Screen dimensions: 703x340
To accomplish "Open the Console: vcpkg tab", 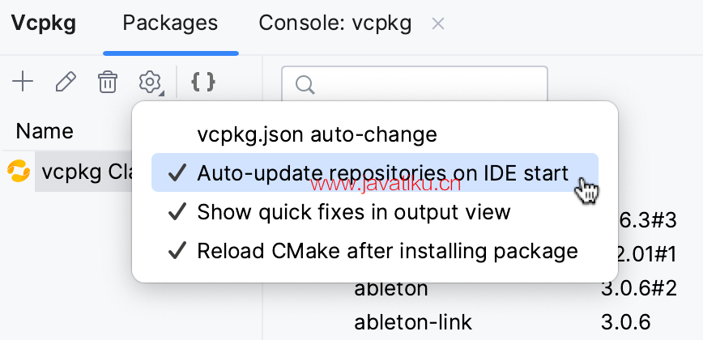I will tap(335, 23).
